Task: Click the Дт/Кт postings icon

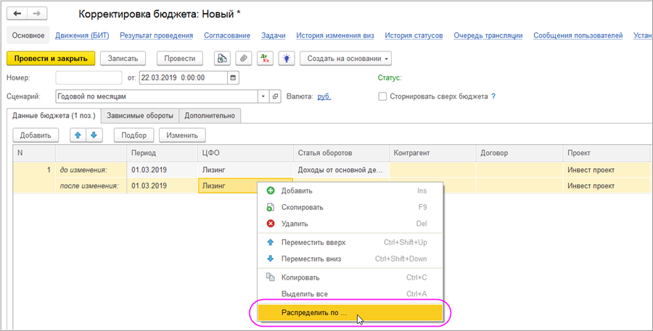Action: pyautogui.click(x=266, y=59)
